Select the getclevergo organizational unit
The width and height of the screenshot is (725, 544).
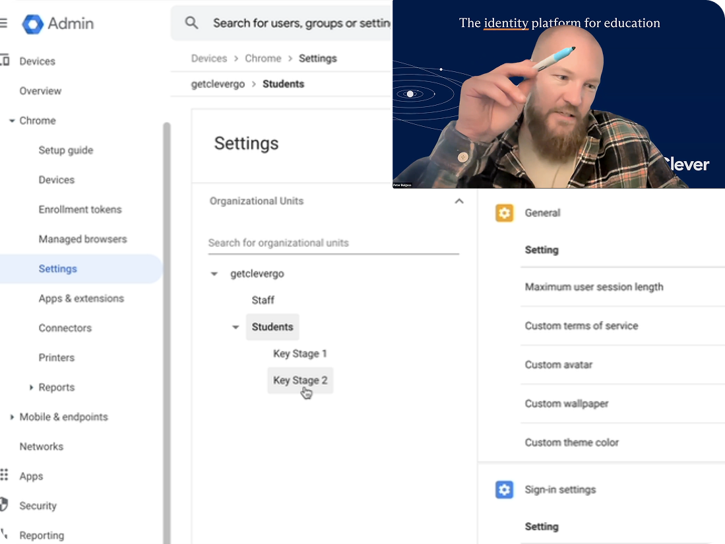tap(257, 274)
